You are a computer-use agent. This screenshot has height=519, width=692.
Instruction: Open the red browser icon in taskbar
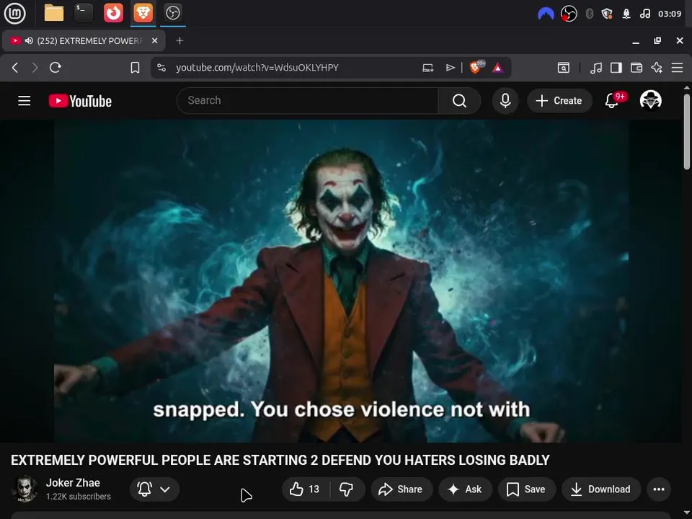113,13
